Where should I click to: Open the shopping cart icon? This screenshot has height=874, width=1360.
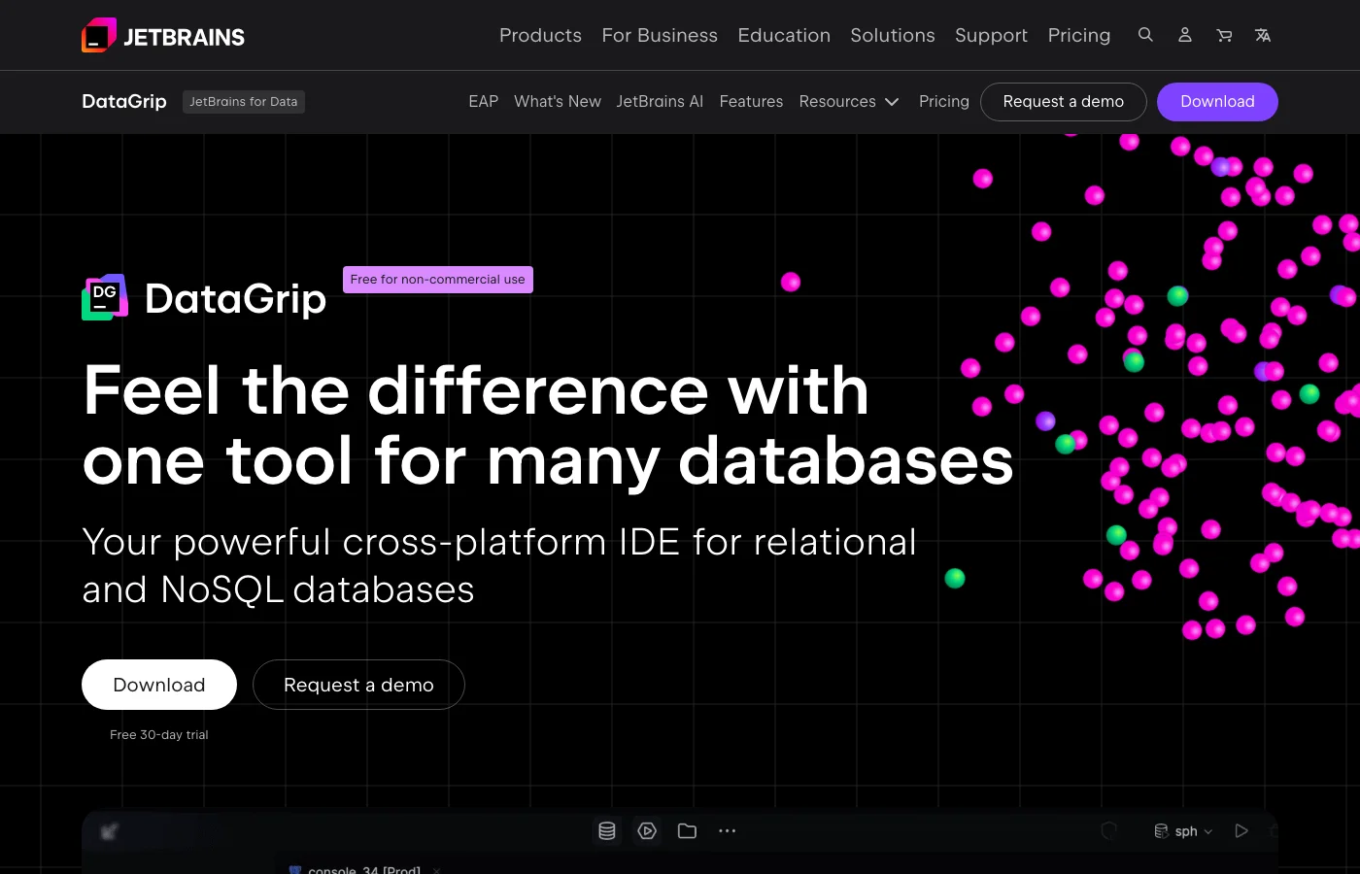(x=1224, y=35)
